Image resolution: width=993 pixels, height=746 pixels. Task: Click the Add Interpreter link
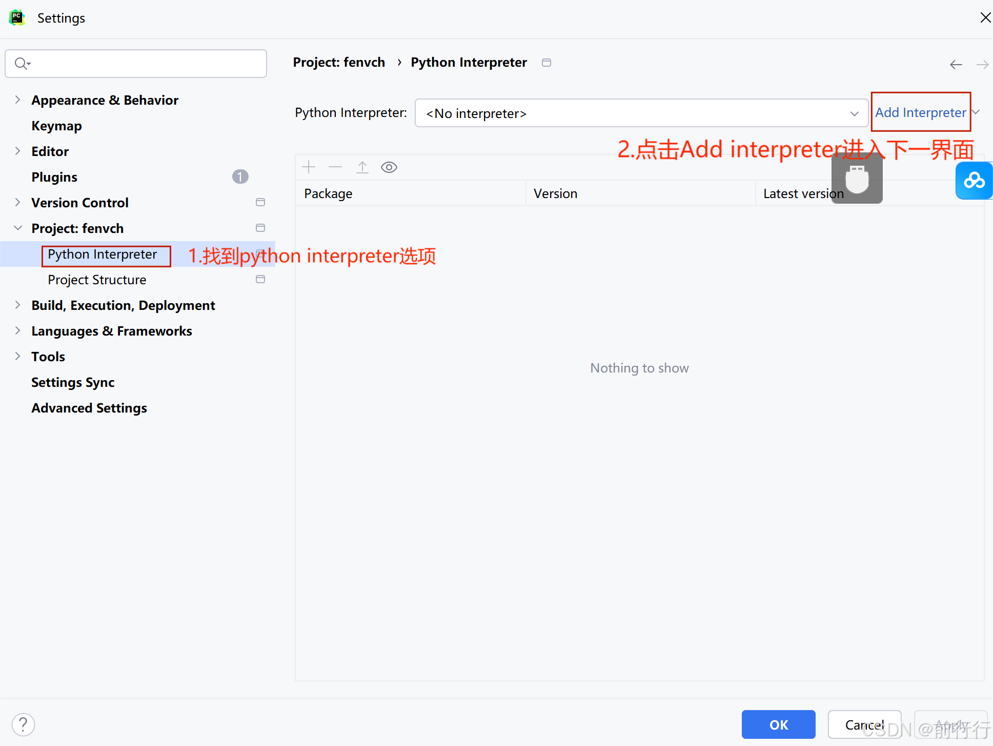coord(920,112)
